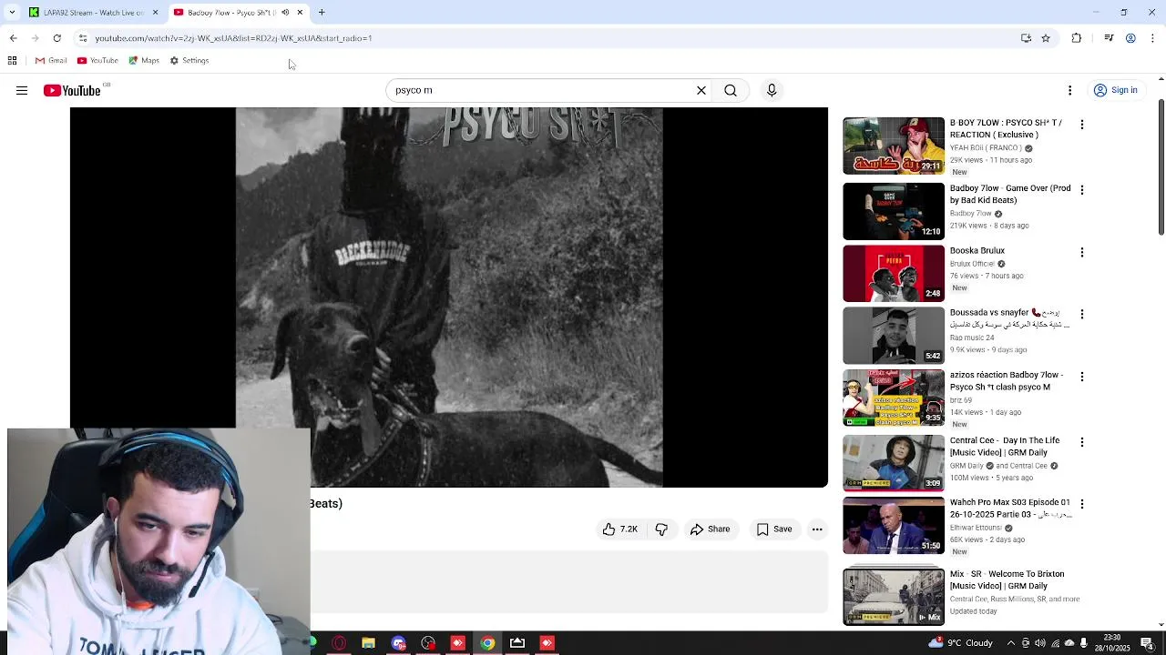
Task: Open a new browser tab
Action: tap(322, 12)
